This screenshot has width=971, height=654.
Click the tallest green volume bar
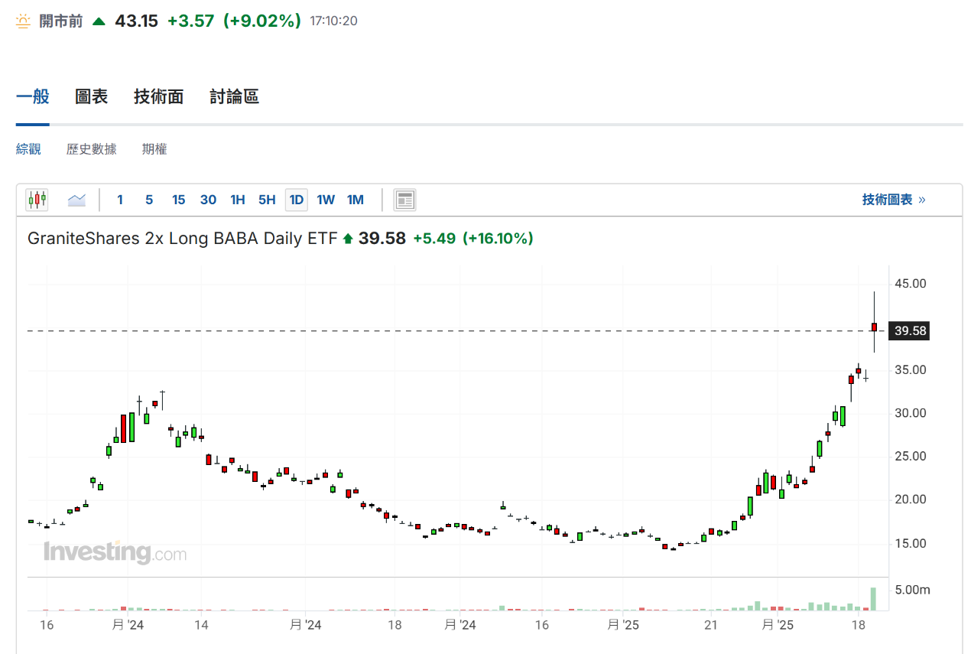coord(874,599)
